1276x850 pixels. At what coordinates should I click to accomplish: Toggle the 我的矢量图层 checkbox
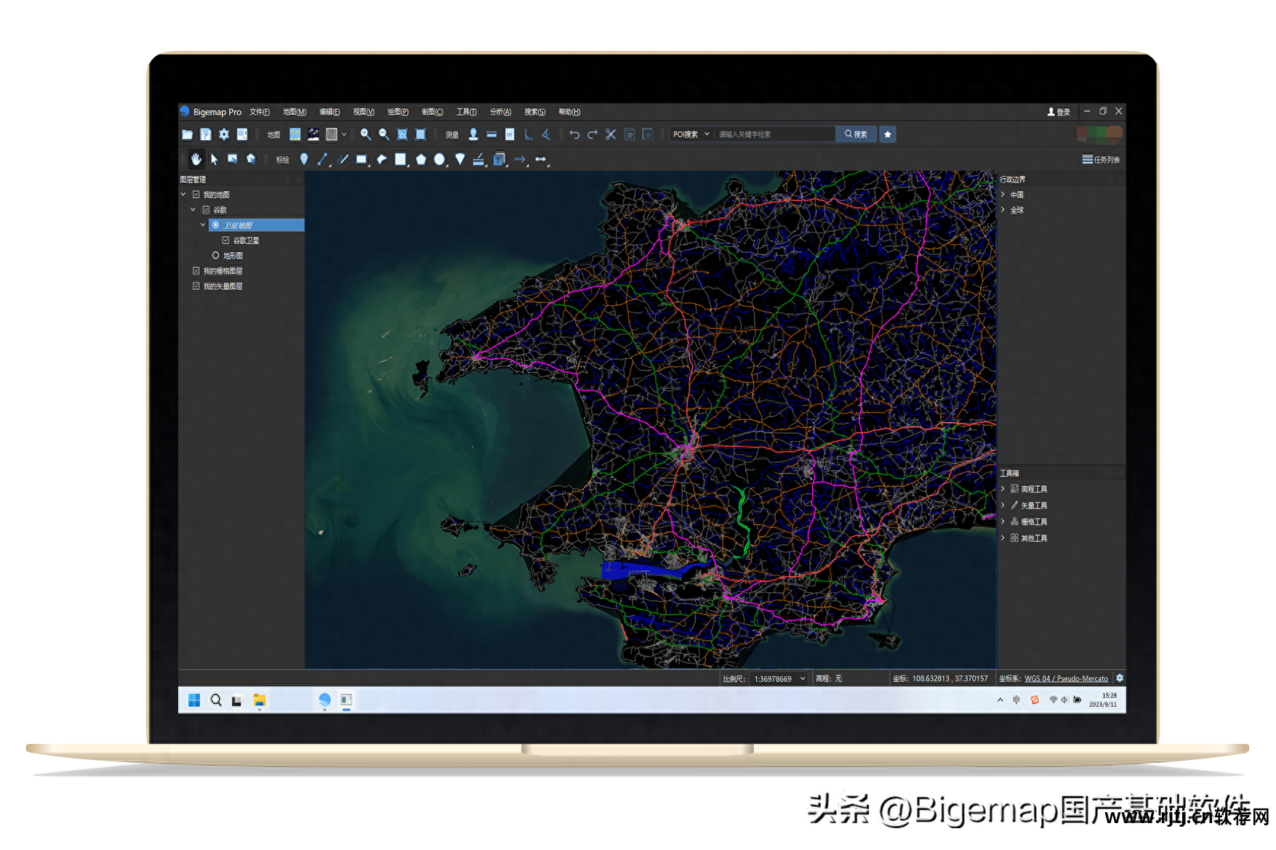click(x=196, y=286)
